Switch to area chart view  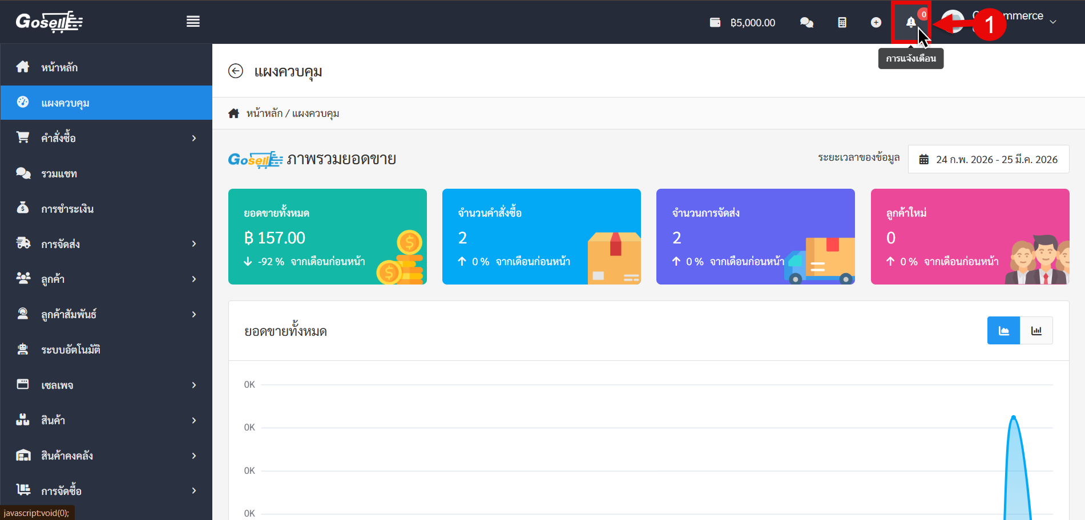tap(1003, 331)
